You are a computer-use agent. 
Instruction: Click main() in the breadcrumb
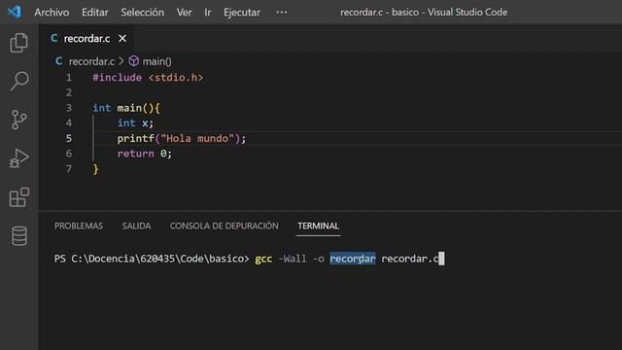(157, 61)
